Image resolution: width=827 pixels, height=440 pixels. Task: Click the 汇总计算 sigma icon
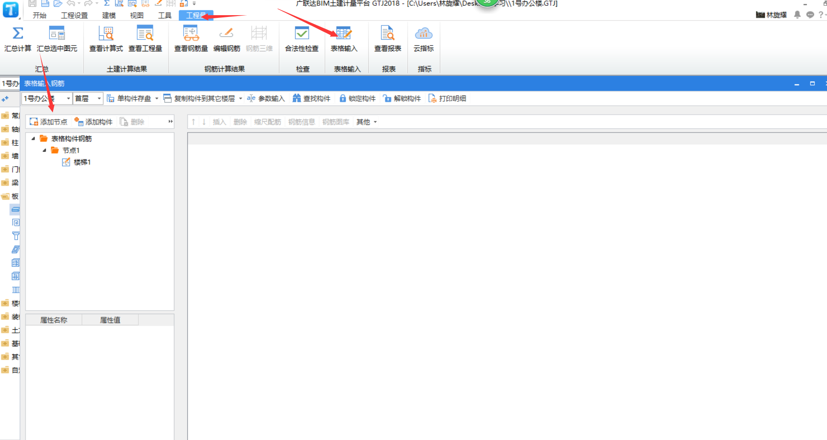[x=18, y=33]
